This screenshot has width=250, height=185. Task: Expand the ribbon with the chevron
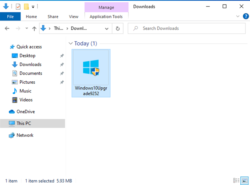point(238,16)
